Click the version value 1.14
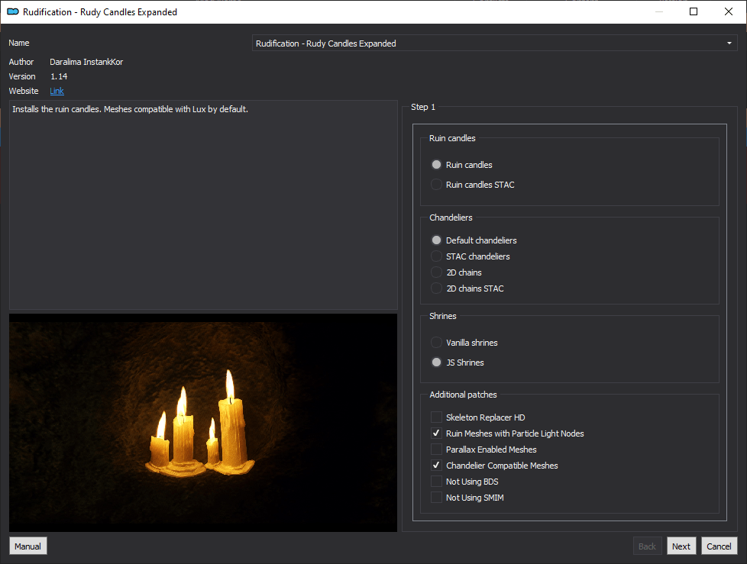747x564 pixels. (x=59, y=76)
